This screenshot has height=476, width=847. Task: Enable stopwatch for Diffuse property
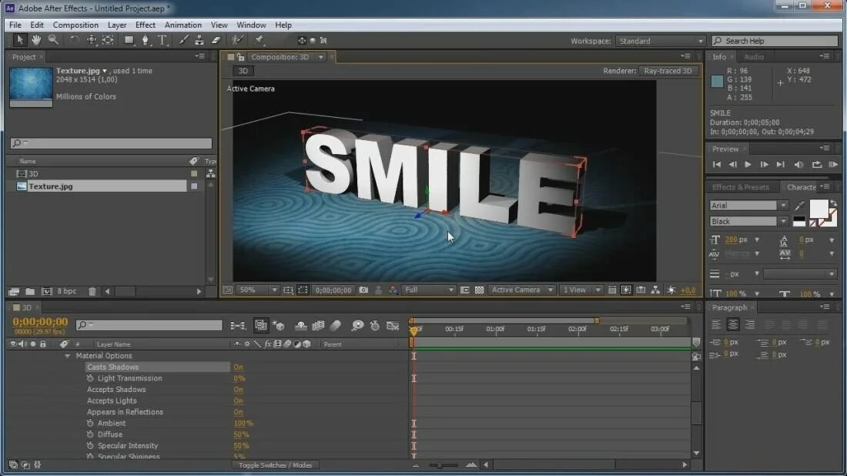pos(90,434)
